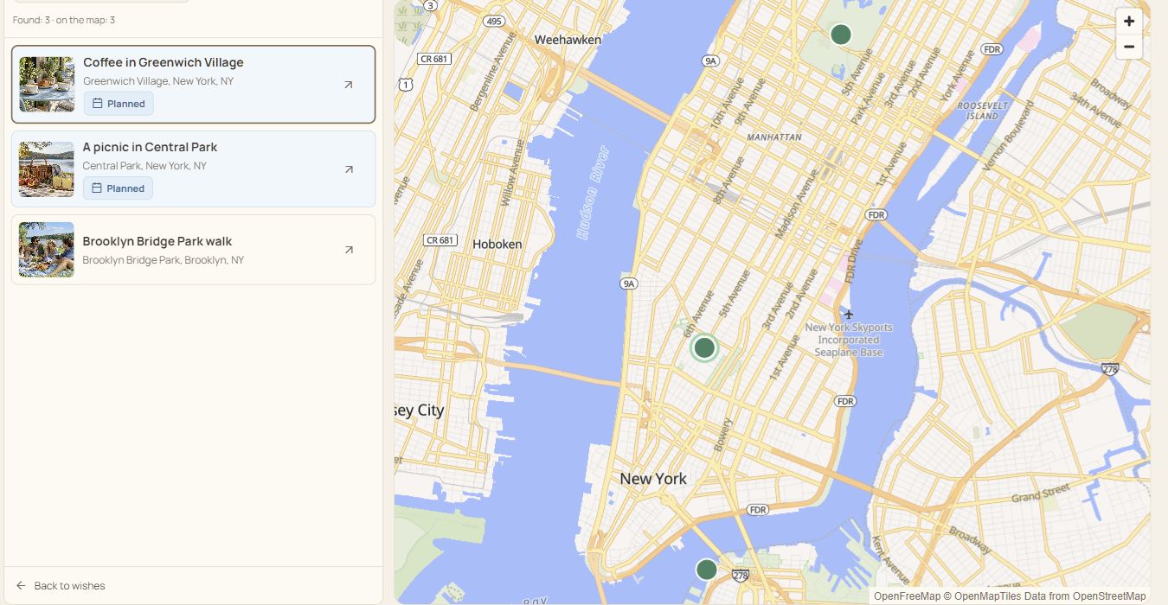Click the Hoboken label on map
1168x605 pixels.
497,245
